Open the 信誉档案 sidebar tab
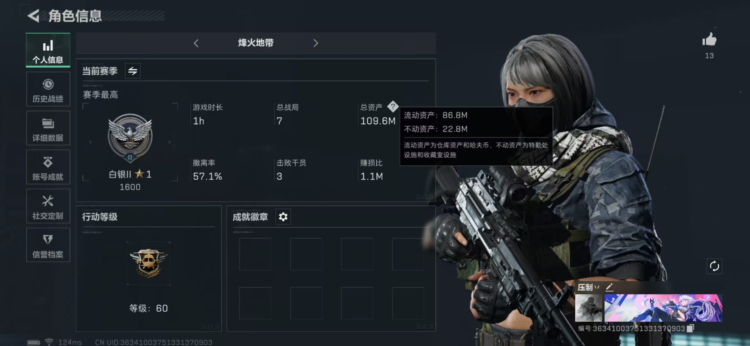 [48, 245]
